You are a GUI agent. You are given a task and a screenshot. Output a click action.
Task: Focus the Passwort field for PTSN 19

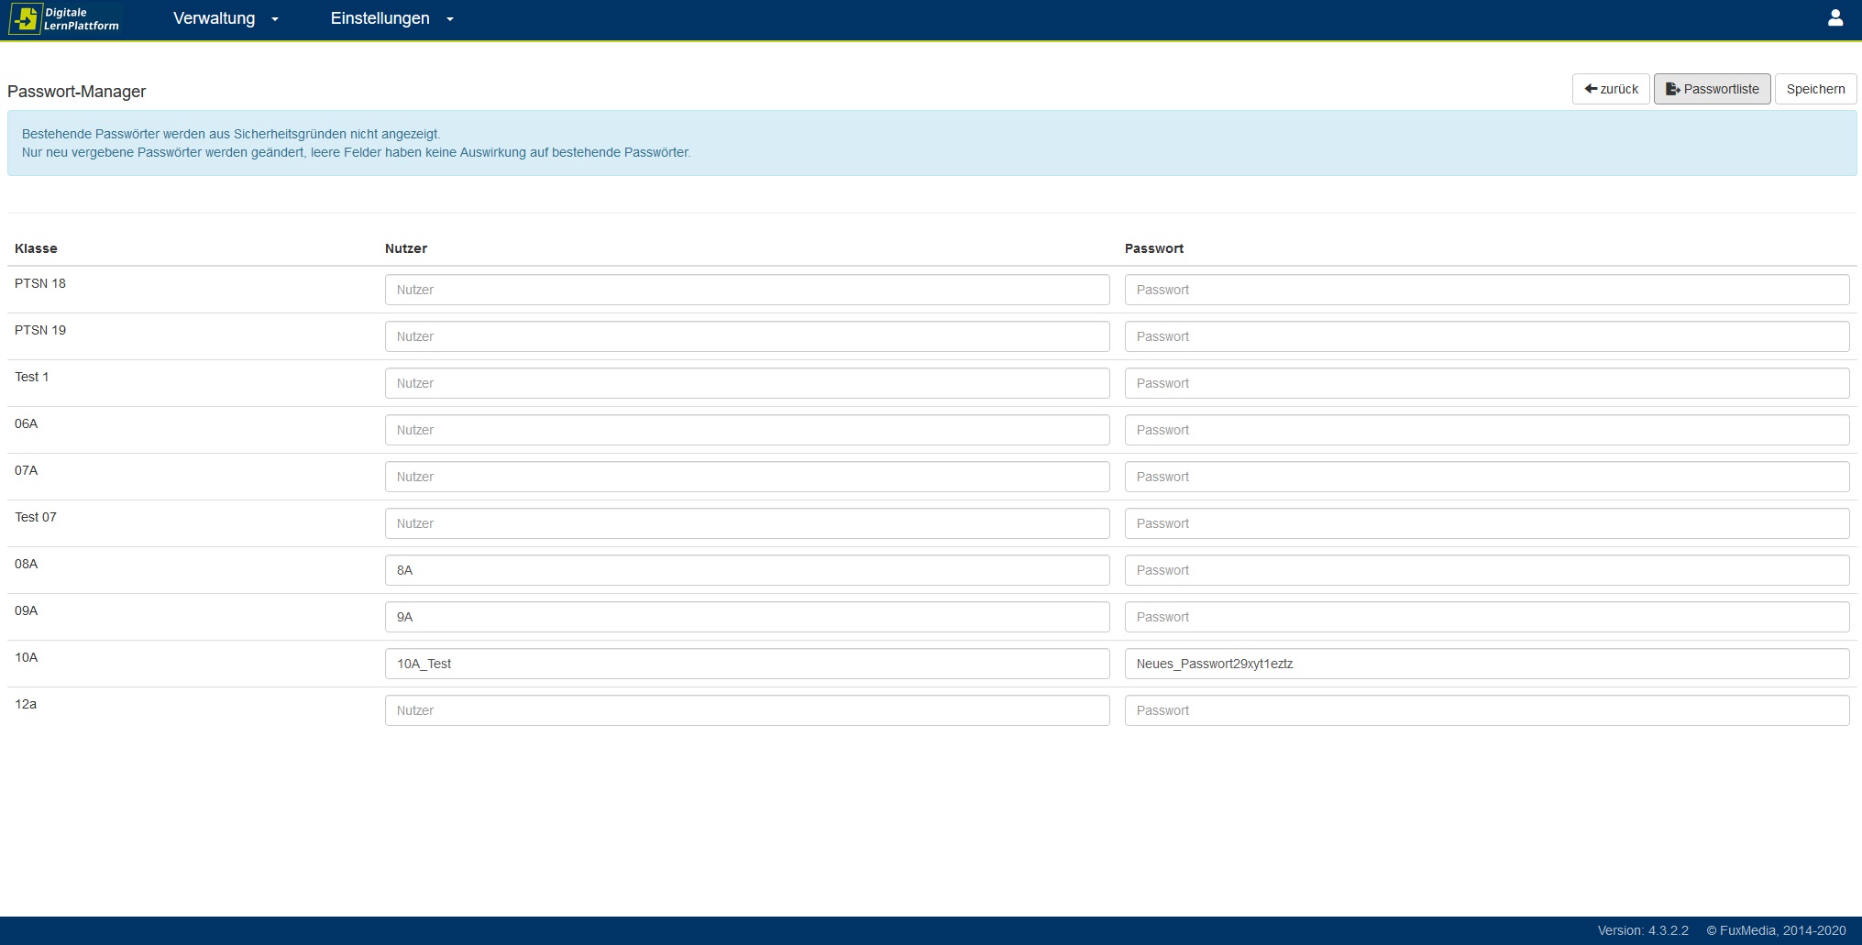(x=1487, y=336)
